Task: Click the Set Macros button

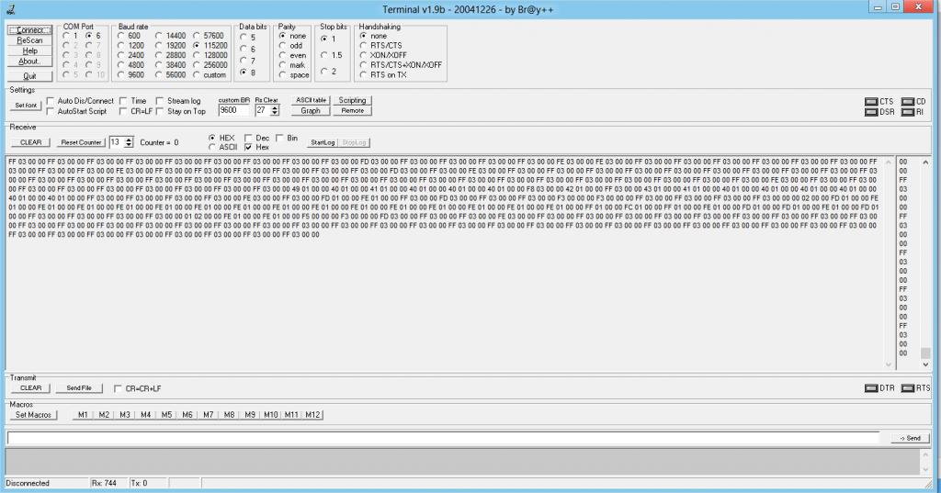Action: pos(34,415)
